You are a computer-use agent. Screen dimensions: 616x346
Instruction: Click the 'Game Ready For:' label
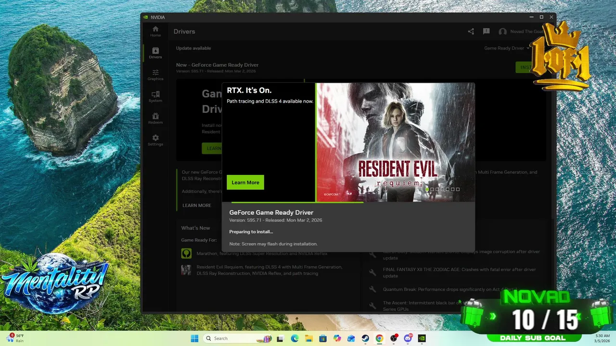pyautogui.click(x=199, y=240)
